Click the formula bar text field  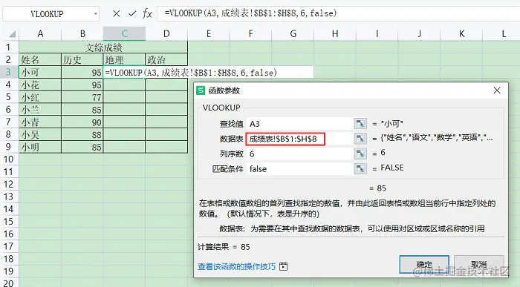(x=338, y=13)
